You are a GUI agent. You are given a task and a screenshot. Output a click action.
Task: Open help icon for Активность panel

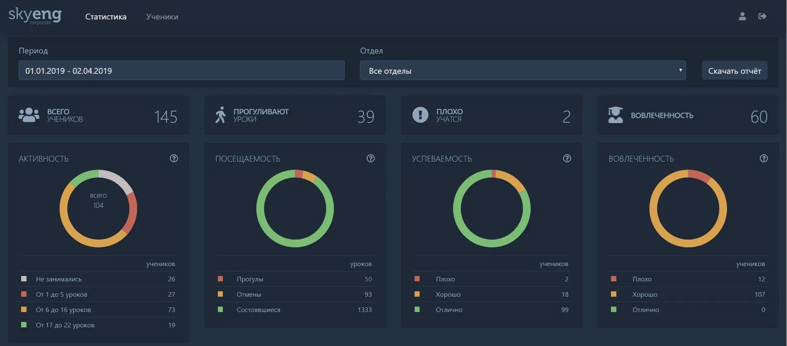click(x=174, y=158)
